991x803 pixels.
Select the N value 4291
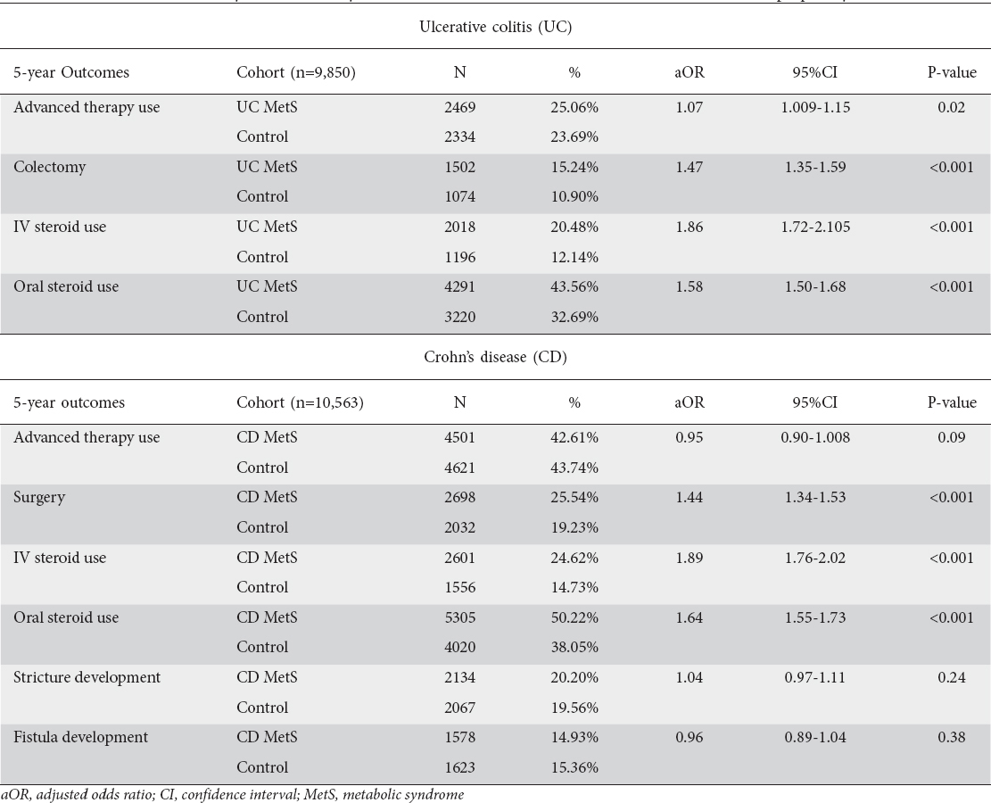[459, 286]
